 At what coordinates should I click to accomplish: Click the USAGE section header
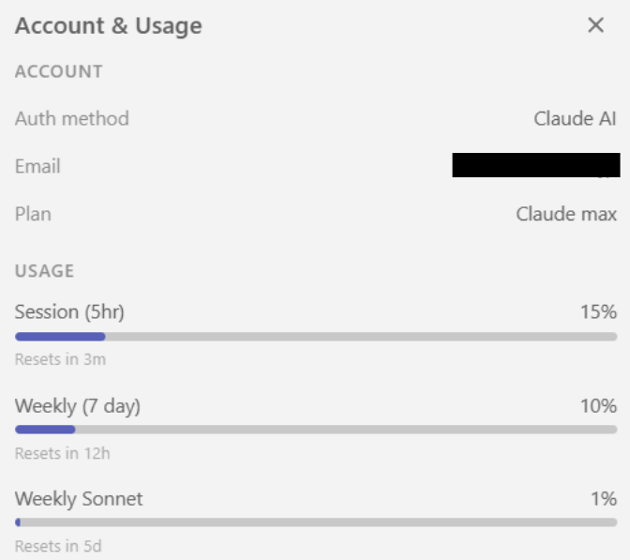pyautogui.click(x=44, y=271)
